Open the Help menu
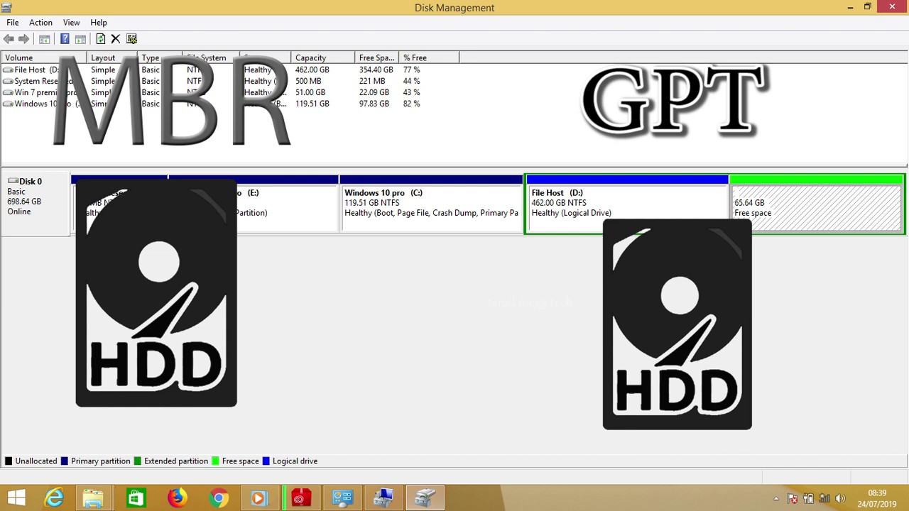 pyautogui.click(x=99, y=23)
